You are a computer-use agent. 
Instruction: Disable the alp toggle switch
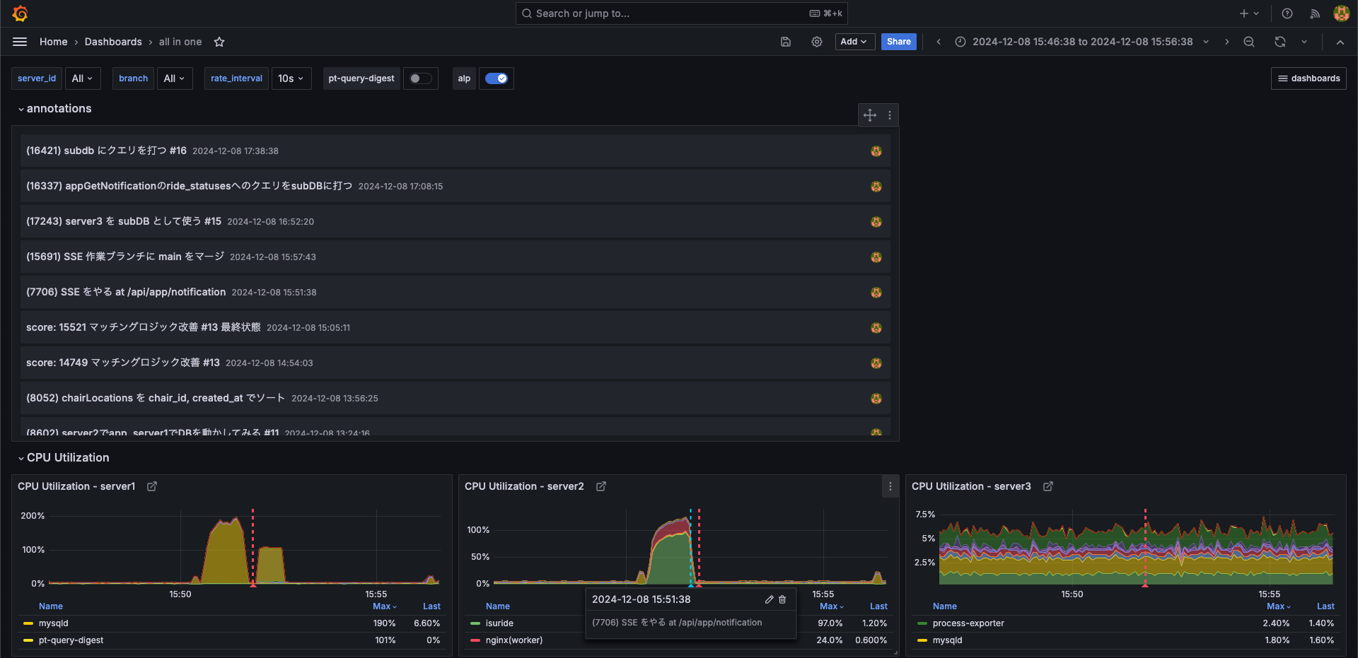point(496,78)
